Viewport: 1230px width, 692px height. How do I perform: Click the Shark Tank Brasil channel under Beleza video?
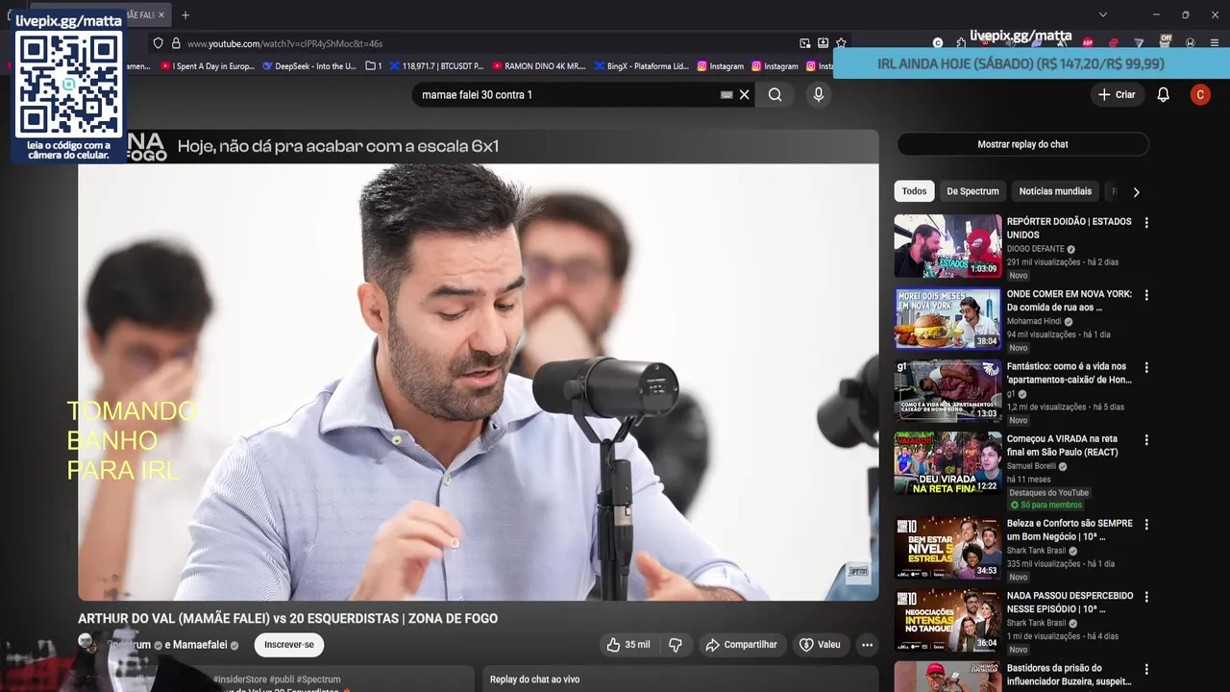click(x=1036, y=551)
